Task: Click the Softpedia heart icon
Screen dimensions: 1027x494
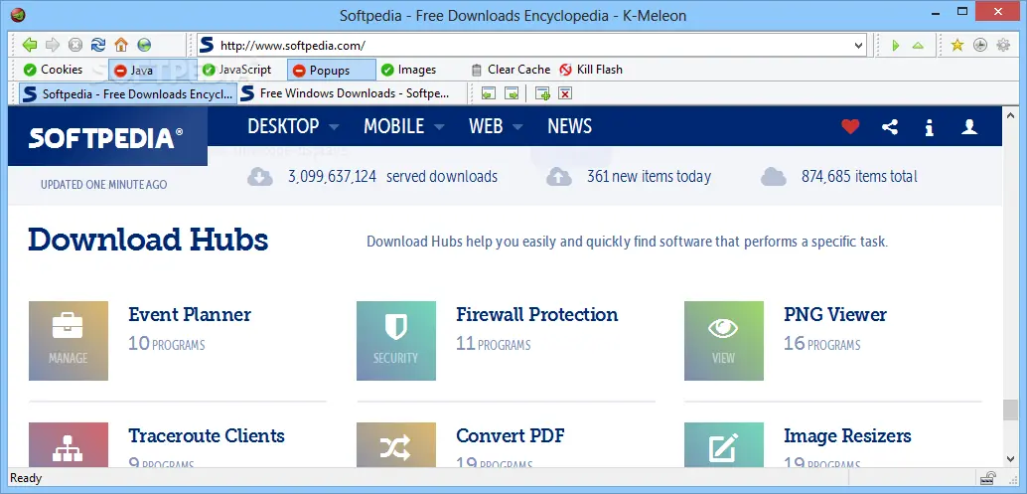Action: pos(850,126)
